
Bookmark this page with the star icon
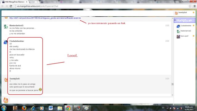pos(190,6)
